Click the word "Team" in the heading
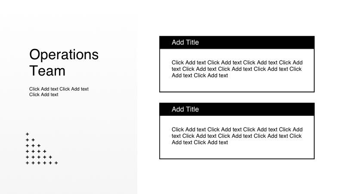 (x=47, y=70)
